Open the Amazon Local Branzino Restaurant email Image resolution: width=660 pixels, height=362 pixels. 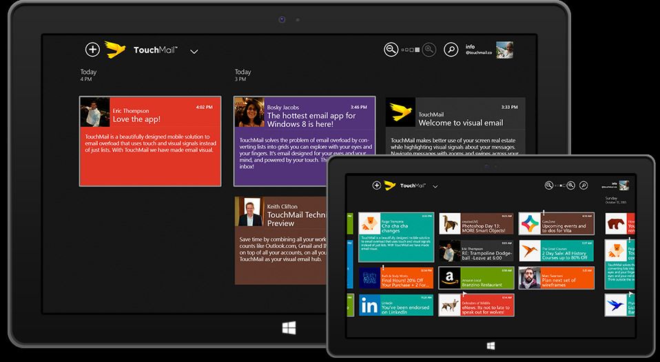tap(476, 278)
